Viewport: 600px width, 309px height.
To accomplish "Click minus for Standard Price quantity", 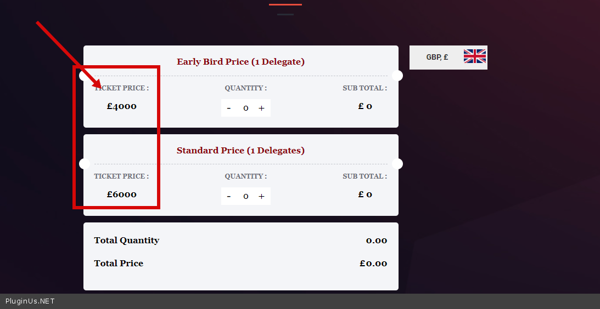I will coord(229,196).
